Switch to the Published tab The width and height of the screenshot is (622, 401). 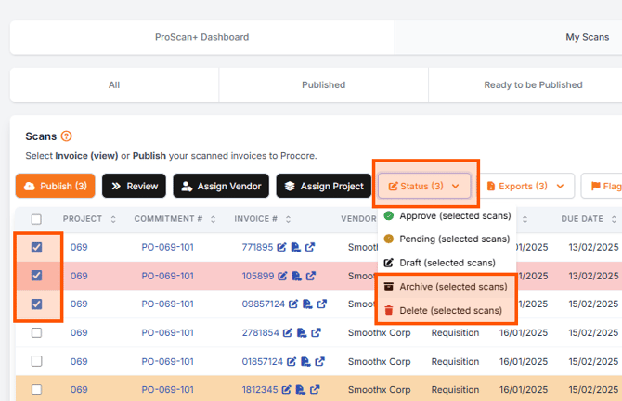point(323,84)
